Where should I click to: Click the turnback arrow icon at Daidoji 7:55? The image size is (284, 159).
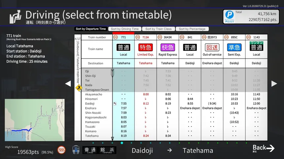tap(115, 103)
